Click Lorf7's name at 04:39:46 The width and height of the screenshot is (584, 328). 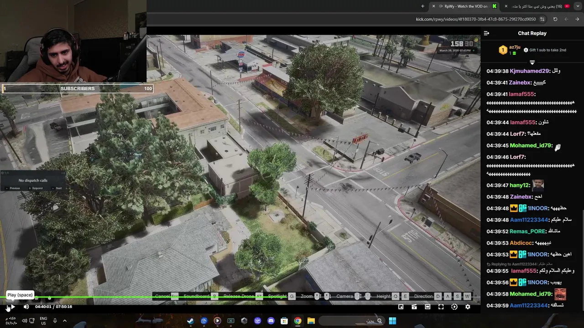coord(518,157)
